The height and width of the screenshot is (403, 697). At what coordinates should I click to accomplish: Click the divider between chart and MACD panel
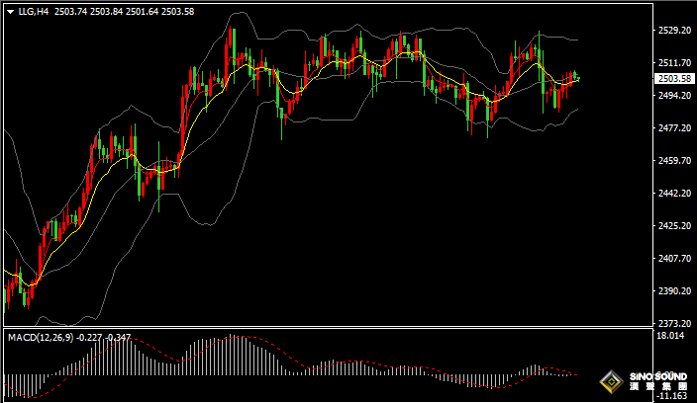[x=327, y=329]
